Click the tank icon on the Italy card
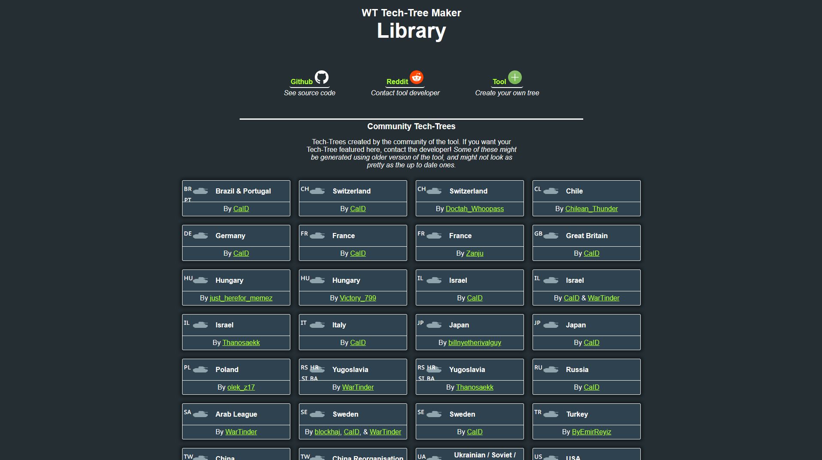822x460 pixels. pos(317,325)
